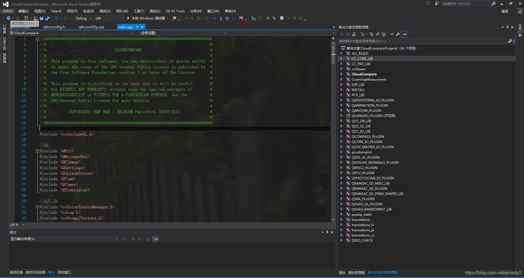Click the navigate backward toolbar icon
This screenshot has width=524, height=278.
click(8, 18)
